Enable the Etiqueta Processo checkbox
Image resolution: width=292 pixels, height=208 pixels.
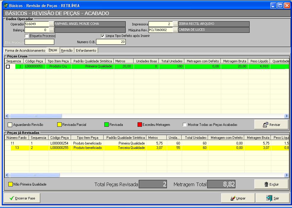click(x=27, y=36)
